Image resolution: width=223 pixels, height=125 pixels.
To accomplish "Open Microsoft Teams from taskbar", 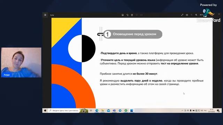I will coord(114,110).
